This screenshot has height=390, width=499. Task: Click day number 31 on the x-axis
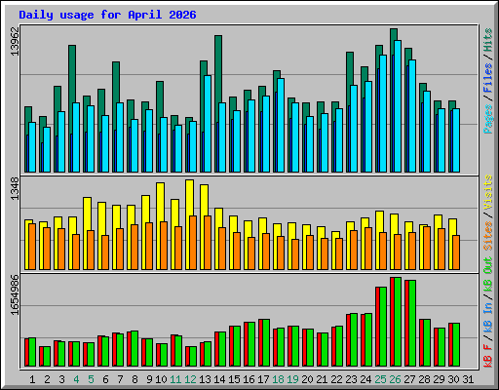pos(468,379)
